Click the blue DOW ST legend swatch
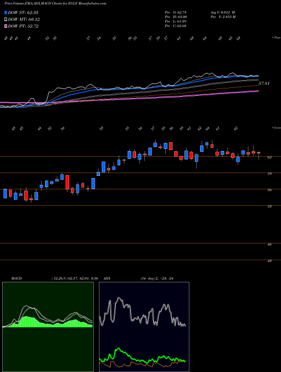This screenshot has width=281, height=372. pos(6,12)
